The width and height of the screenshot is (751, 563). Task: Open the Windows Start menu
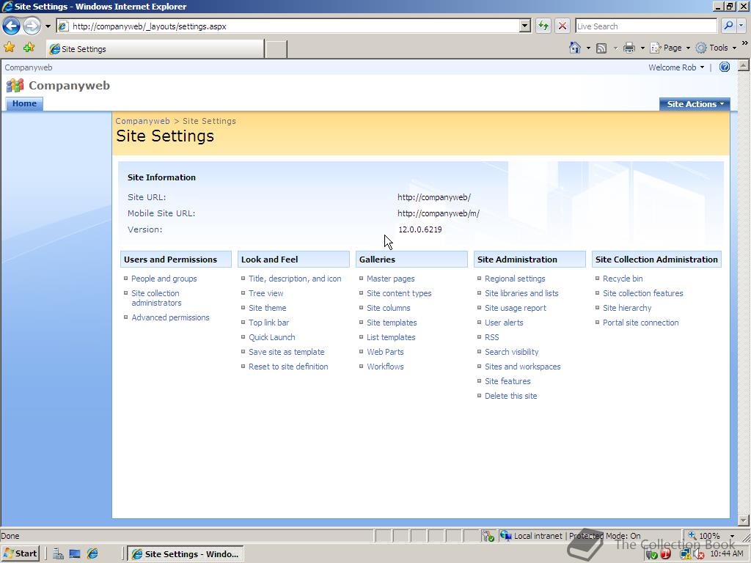point(21,554)
